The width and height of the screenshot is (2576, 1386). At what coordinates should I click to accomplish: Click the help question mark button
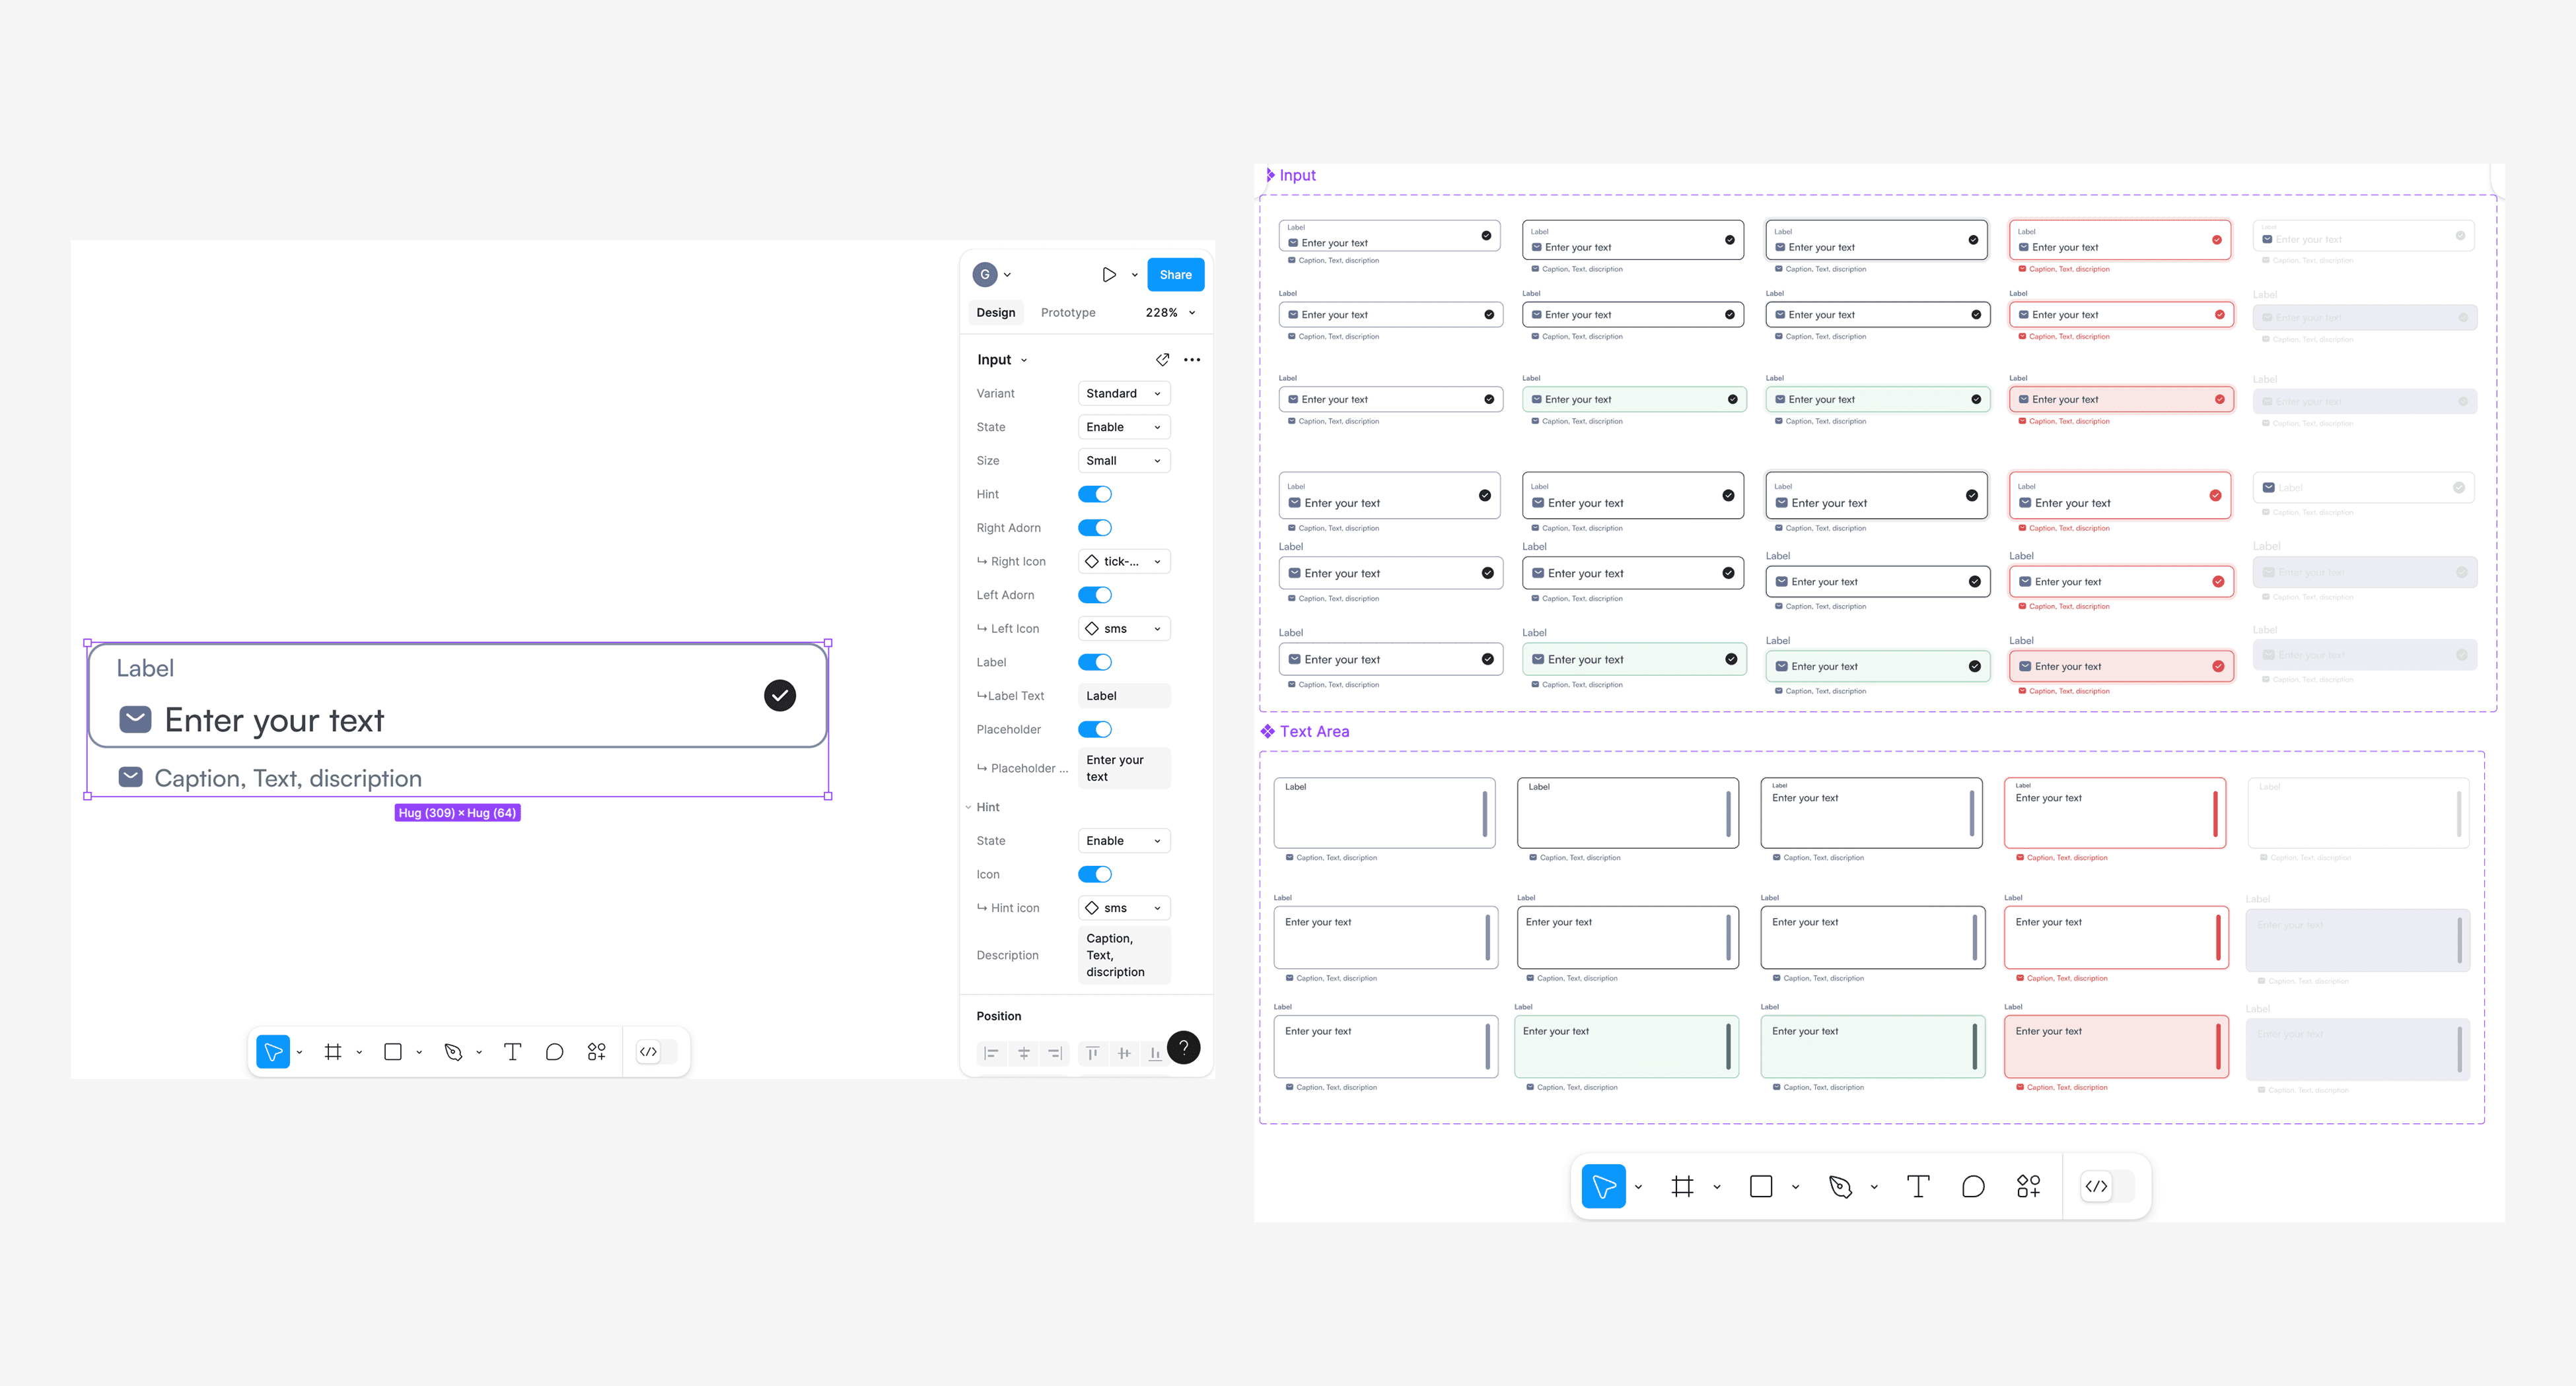1183,1047
